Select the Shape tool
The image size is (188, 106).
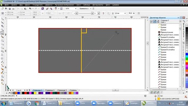click(x=2, y=22)
